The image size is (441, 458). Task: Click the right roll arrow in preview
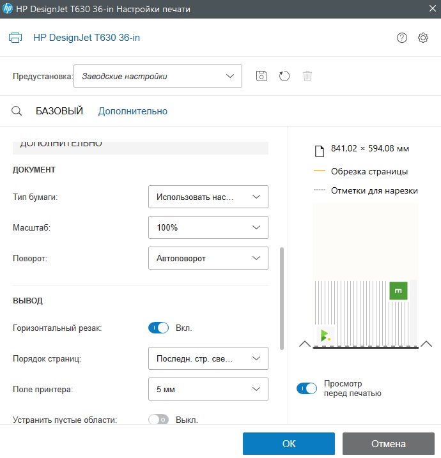click(x=426, y=344)
